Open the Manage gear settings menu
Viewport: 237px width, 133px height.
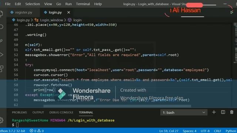pyautogui.click(x=1, y=120)
